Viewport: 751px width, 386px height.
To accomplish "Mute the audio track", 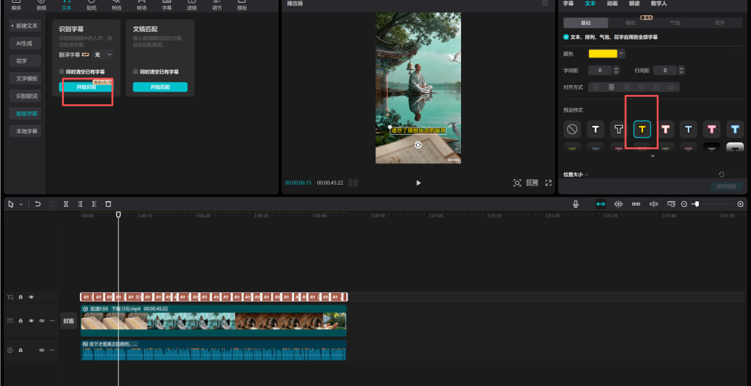I will coord(42,350).
